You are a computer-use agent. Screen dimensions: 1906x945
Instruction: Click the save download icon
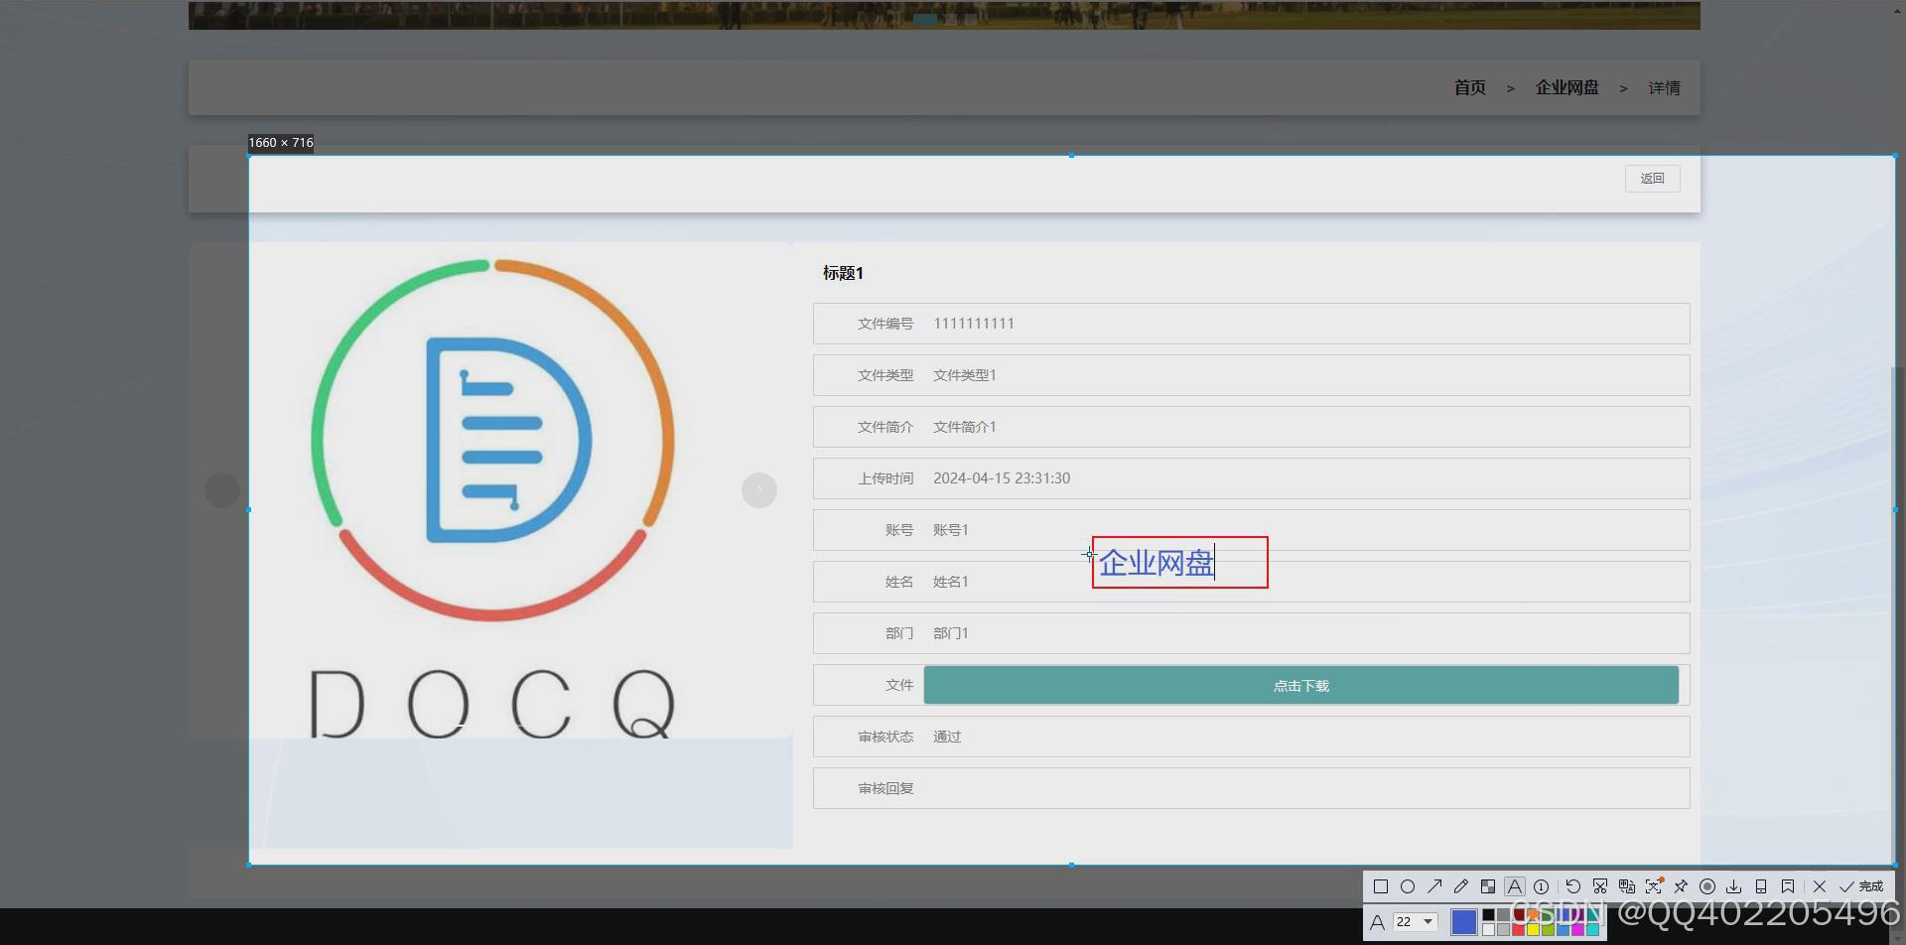tap(1734, 886)
